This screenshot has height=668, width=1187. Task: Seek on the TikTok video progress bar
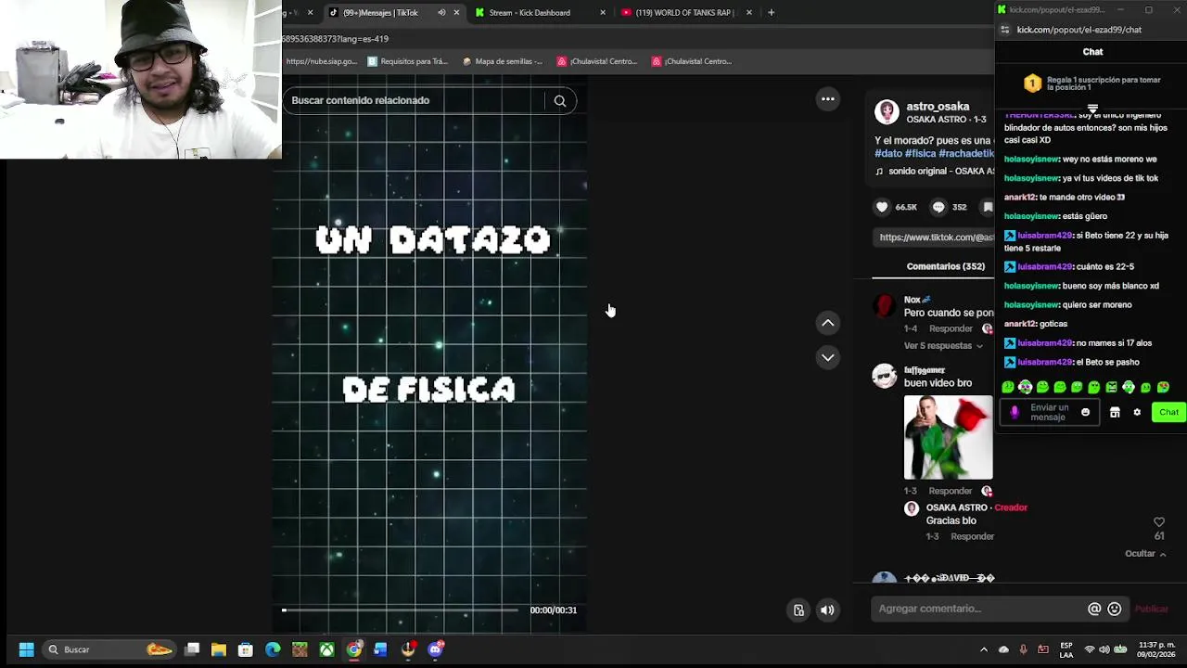point(401,610)
